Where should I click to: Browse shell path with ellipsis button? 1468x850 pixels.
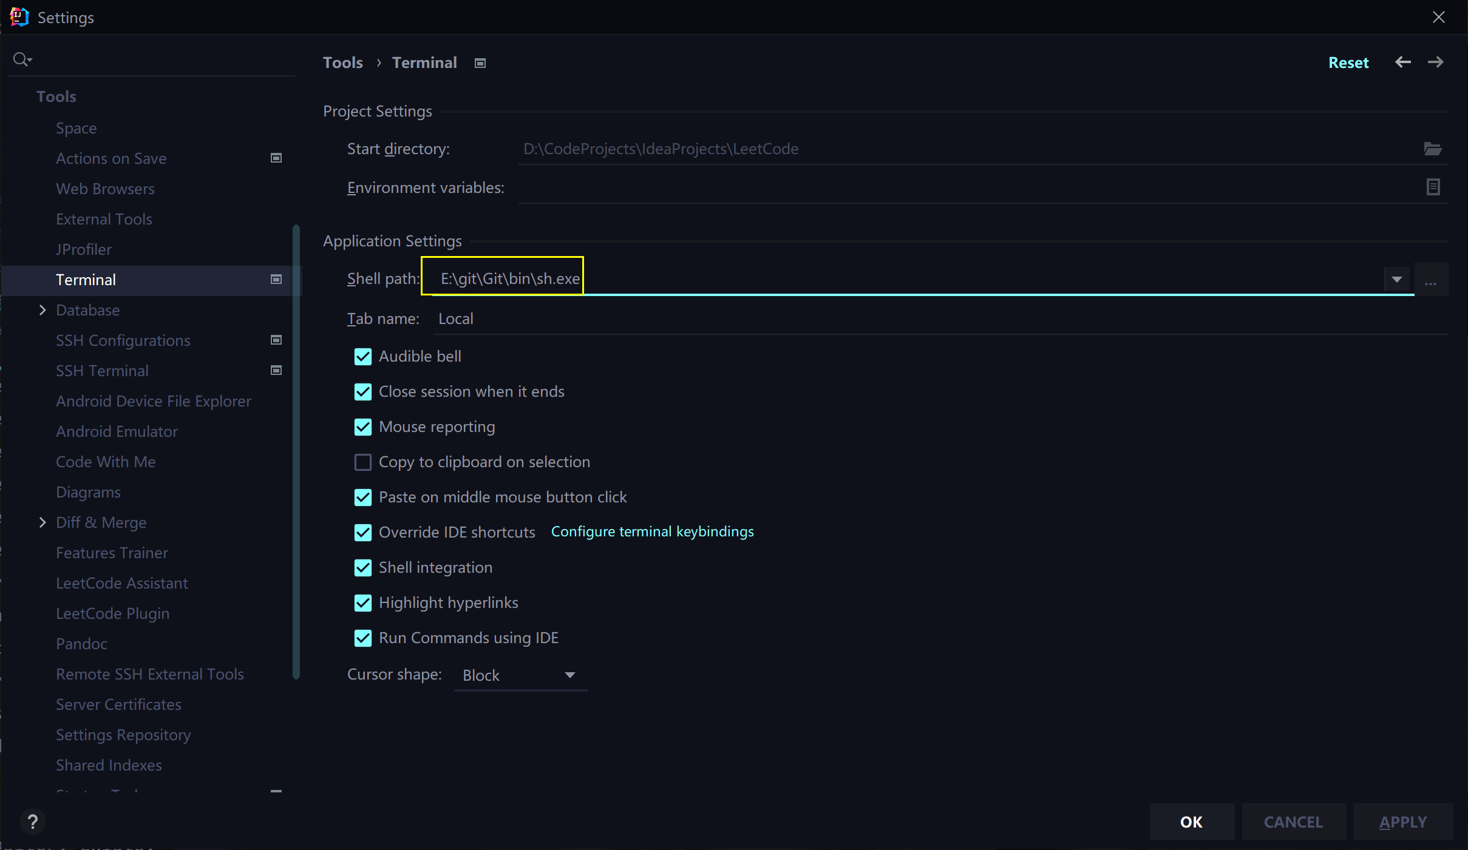[1431, 279]
